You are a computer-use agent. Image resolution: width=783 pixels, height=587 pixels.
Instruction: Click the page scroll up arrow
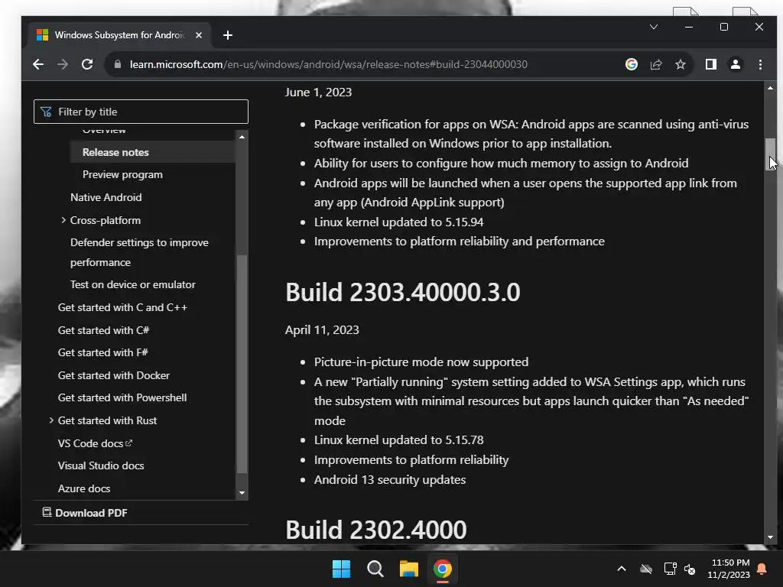[770, 88]
